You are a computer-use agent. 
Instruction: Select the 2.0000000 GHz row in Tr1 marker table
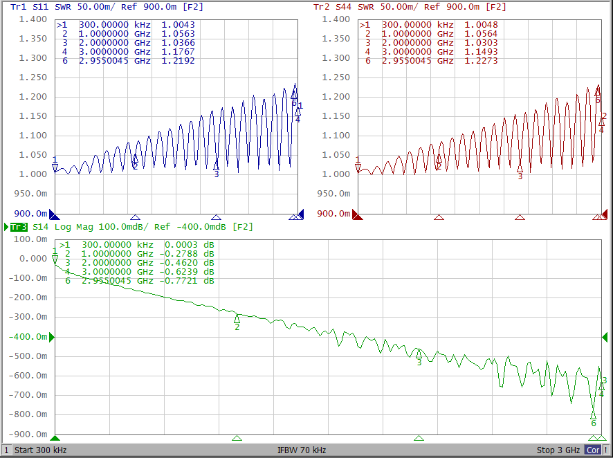[x=128, y=43]
